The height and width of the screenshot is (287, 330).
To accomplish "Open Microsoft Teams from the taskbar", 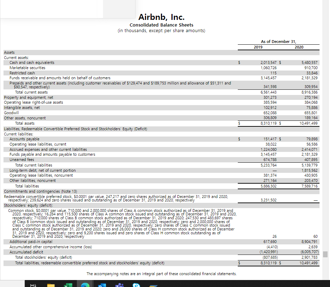I will (119, 285).
